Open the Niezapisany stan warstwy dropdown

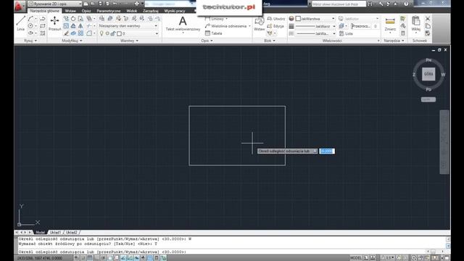pyautogui.click(x=128, y=26)
